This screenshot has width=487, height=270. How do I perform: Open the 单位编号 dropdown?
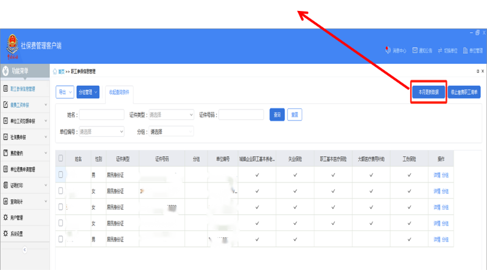point(101,131)
